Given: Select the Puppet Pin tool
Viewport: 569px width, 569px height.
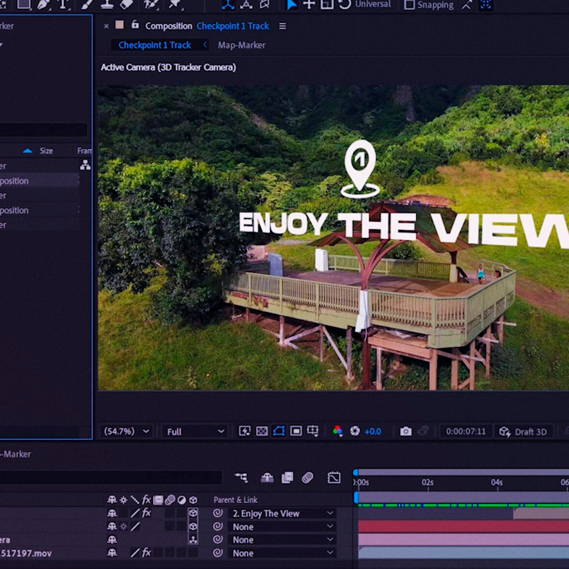Looking at the screenshot, I should pyautogui.click(x=175, y=4).
